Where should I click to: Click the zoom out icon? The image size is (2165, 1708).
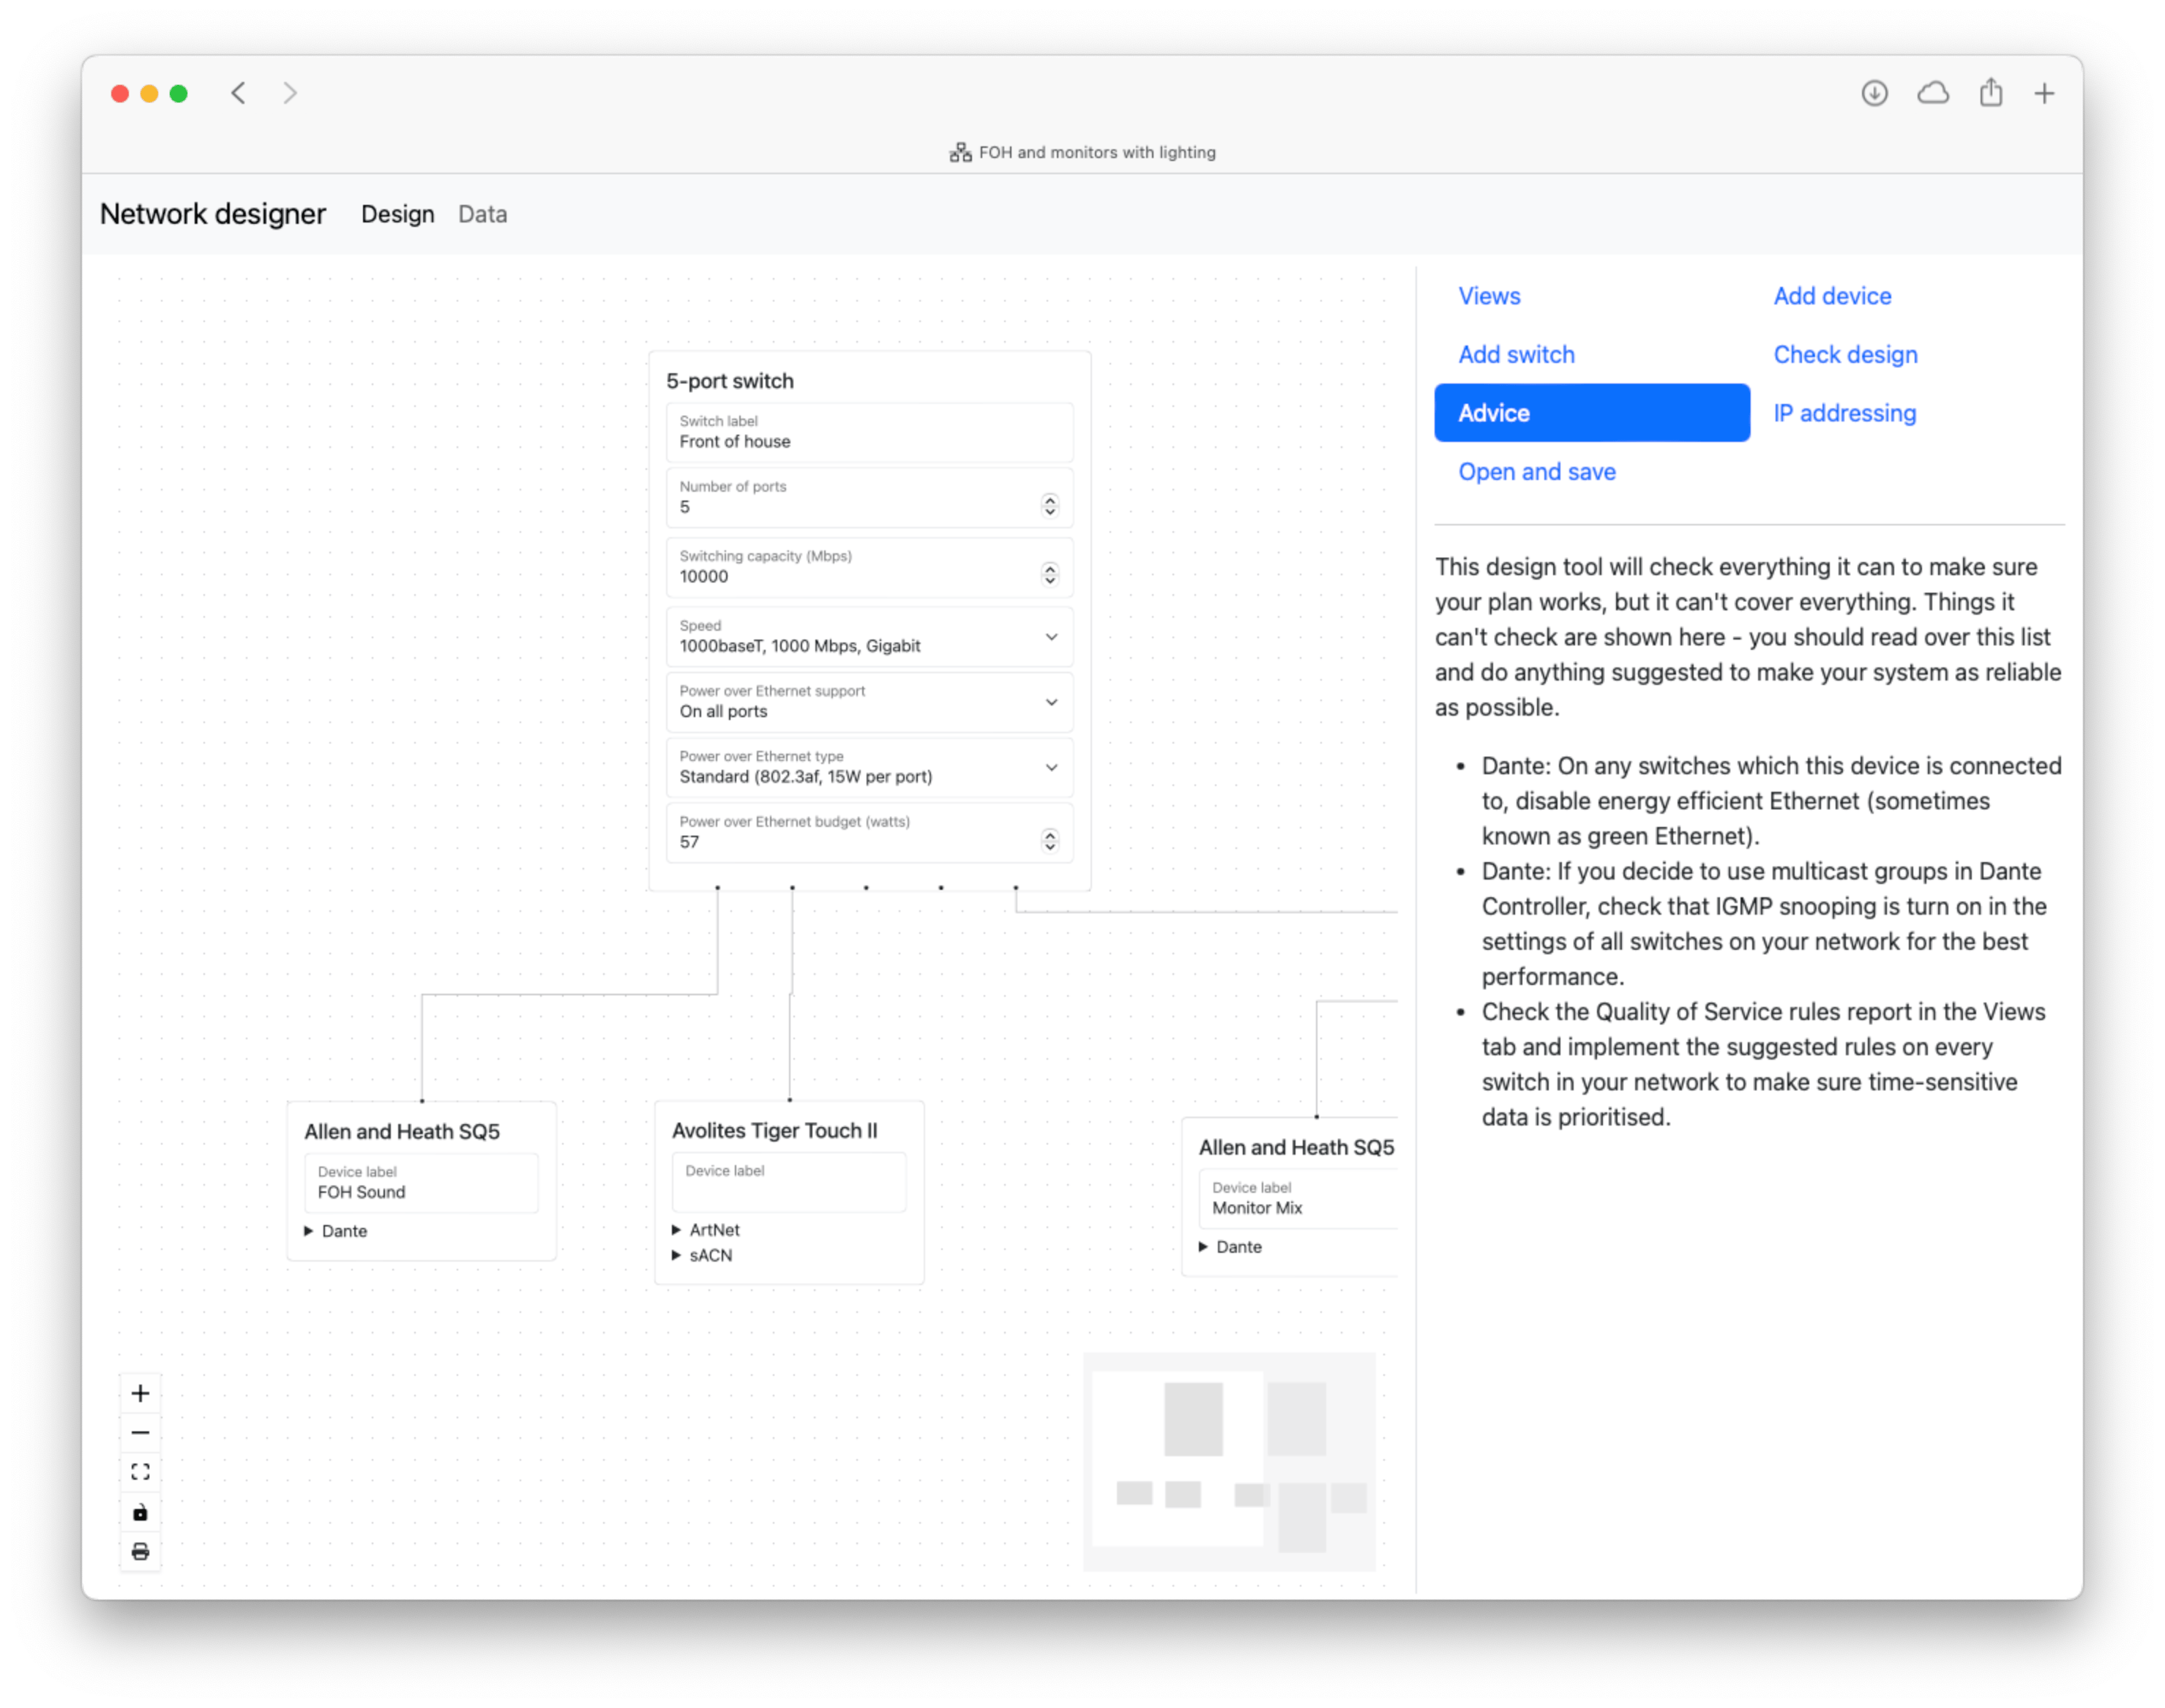point(140,1432)
